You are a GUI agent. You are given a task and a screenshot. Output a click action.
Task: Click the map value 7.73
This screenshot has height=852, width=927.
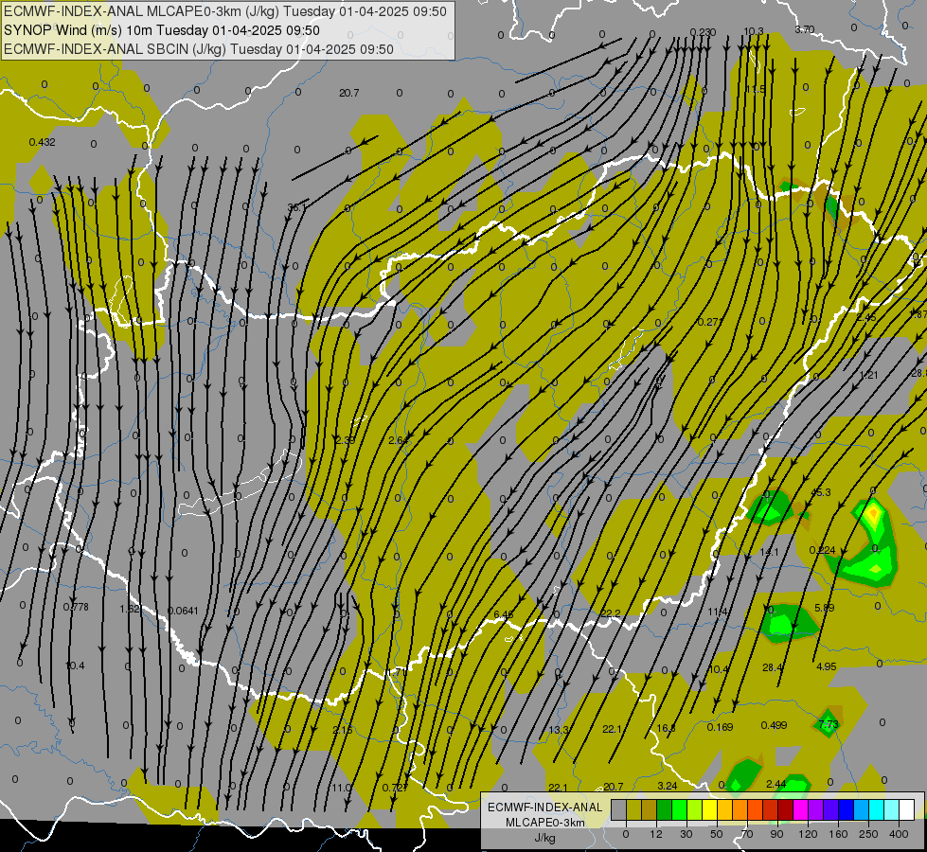pyautogui.click(x=829, y=724)
